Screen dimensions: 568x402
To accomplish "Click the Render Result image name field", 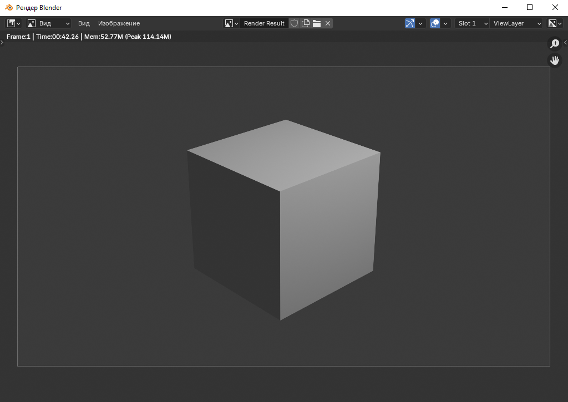I will 264,23.
